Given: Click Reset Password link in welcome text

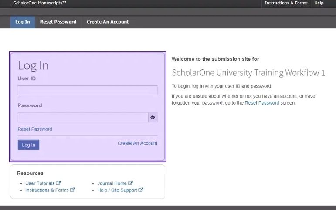Looking at the screenshot, I should pyautogui.click(x=262, y=103).
